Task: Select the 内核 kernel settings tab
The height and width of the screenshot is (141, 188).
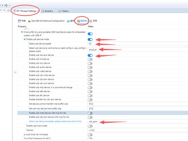Action: coord(22,21)
